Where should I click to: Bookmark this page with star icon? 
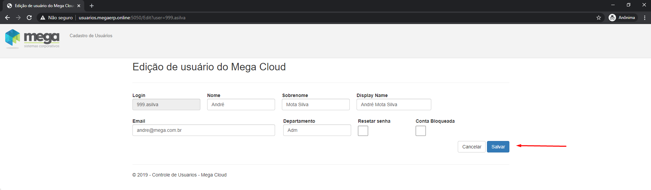click(x=598, y=18)
